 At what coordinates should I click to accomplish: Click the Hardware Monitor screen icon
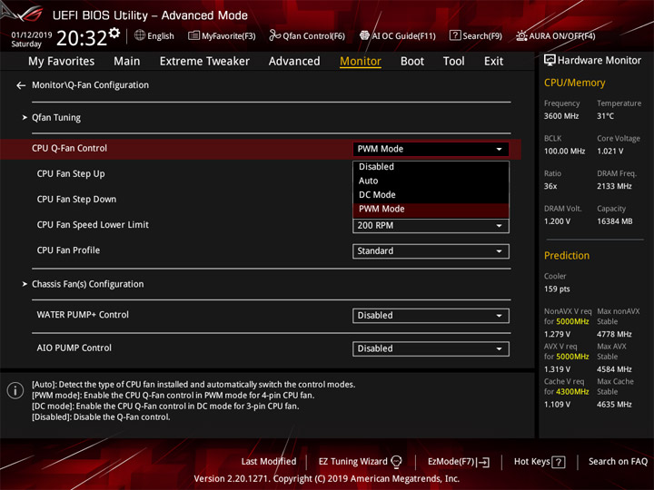pyautogui.click(x=550, y=61)
